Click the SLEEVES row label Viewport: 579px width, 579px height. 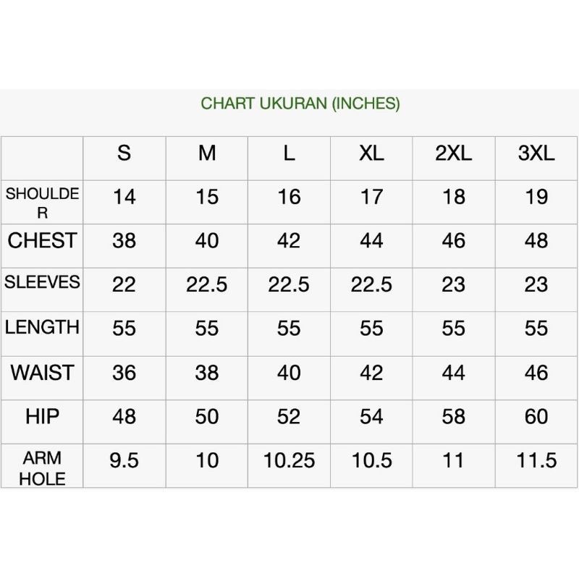(x=42, y=283)
